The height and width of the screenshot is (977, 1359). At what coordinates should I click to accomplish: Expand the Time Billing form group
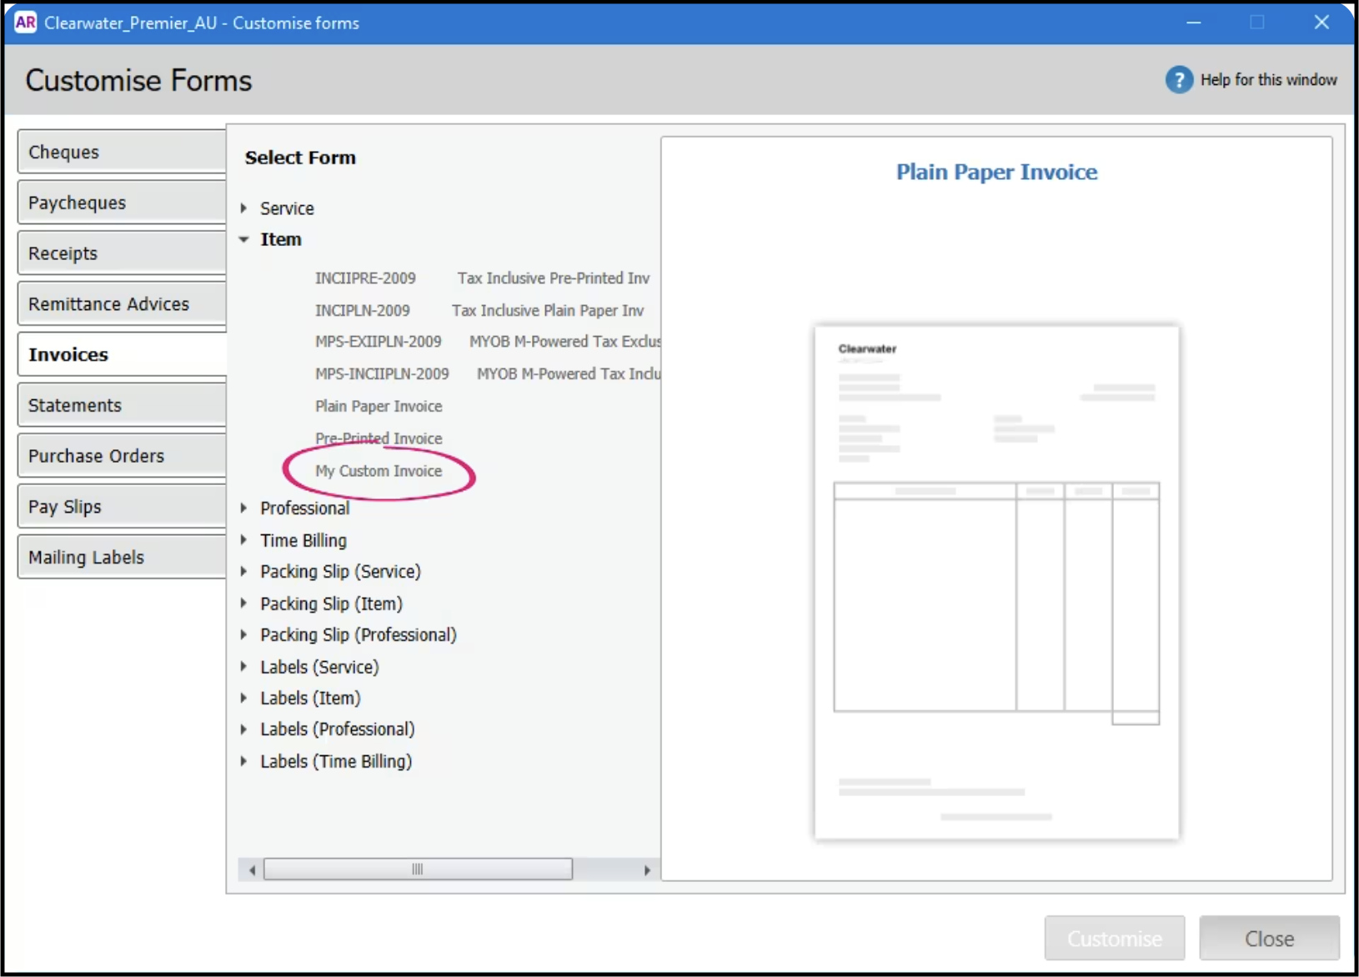point(243,539)
